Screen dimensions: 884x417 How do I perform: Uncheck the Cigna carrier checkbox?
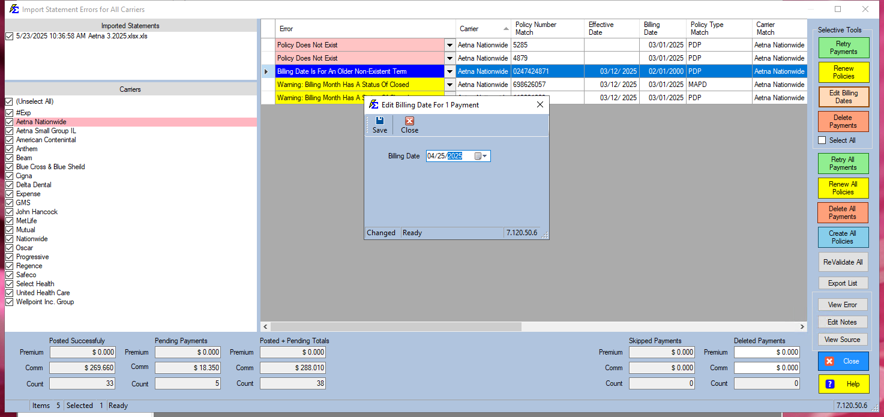tap(9, 175)
